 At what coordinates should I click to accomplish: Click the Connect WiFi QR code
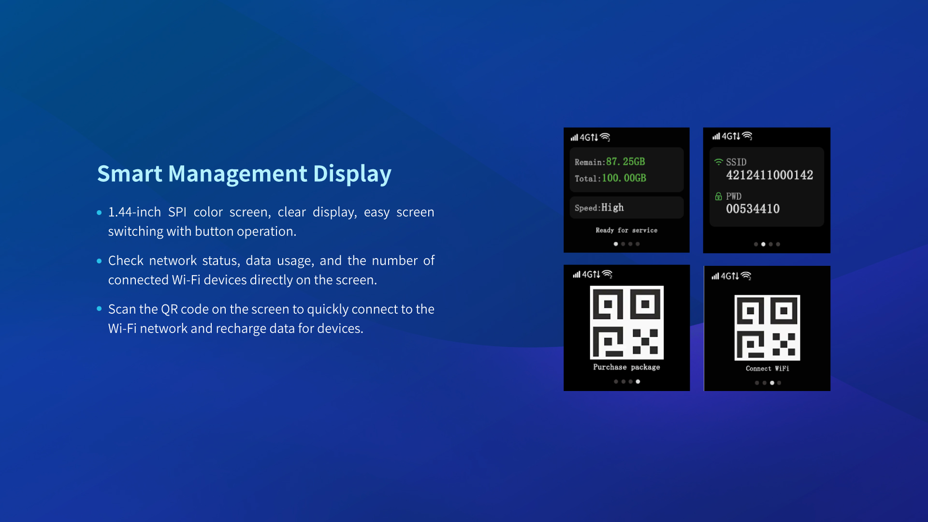(767, 328)
